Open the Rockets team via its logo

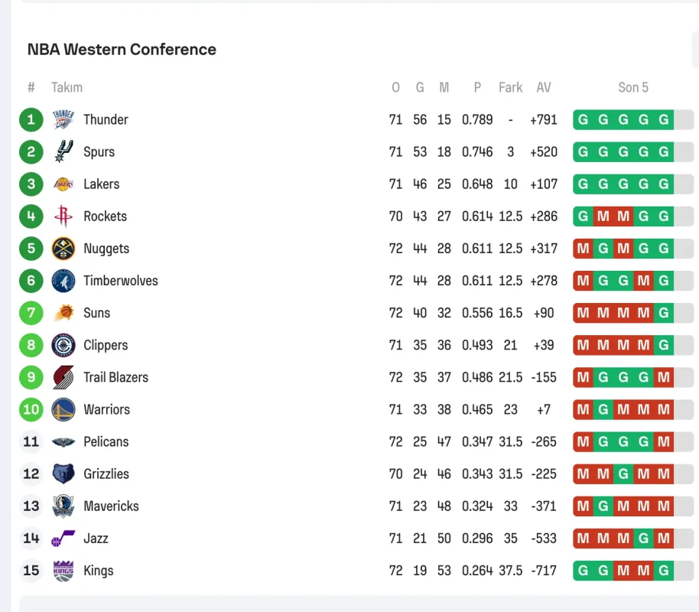(63, 216)
